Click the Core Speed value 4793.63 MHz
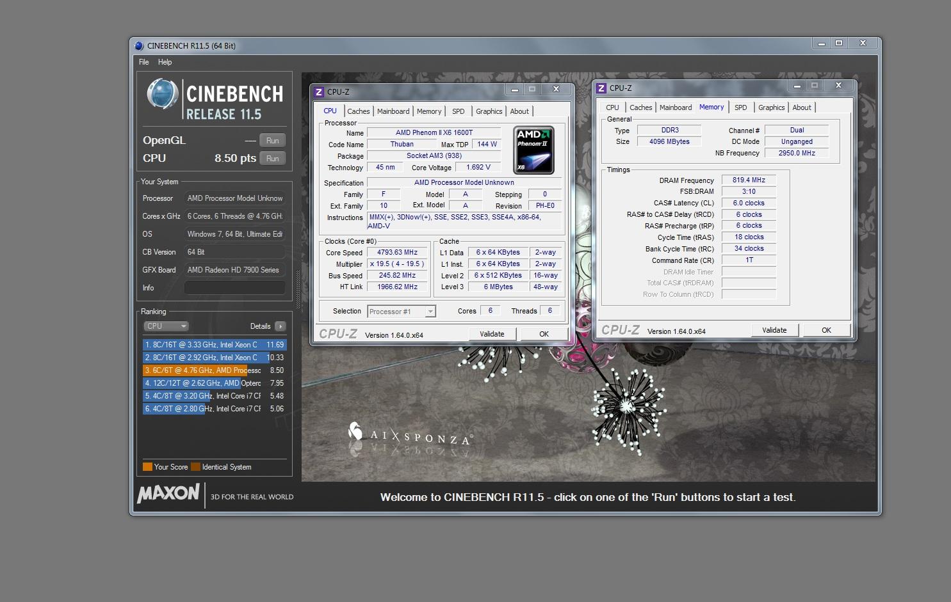The image size is (951, 602). 397,253
